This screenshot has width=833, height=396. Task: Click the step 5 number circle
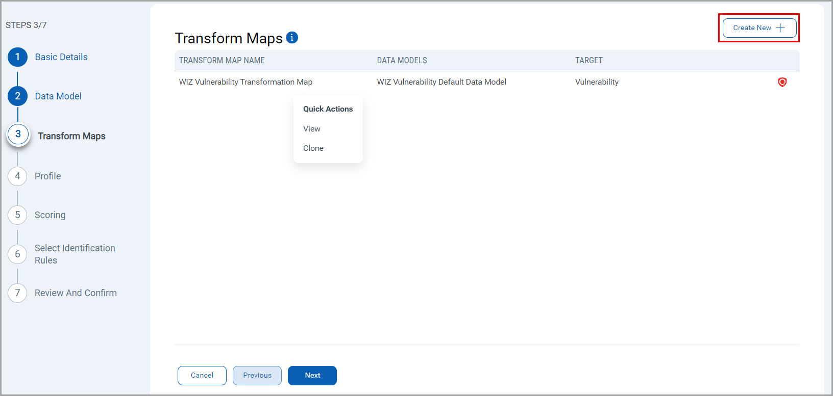(x=18, y=215)
